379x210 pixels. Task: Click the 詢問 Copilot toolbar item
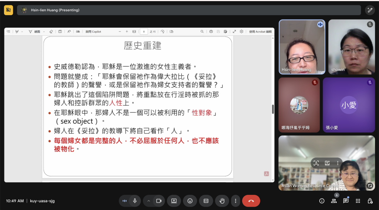[x=93, y=32]
